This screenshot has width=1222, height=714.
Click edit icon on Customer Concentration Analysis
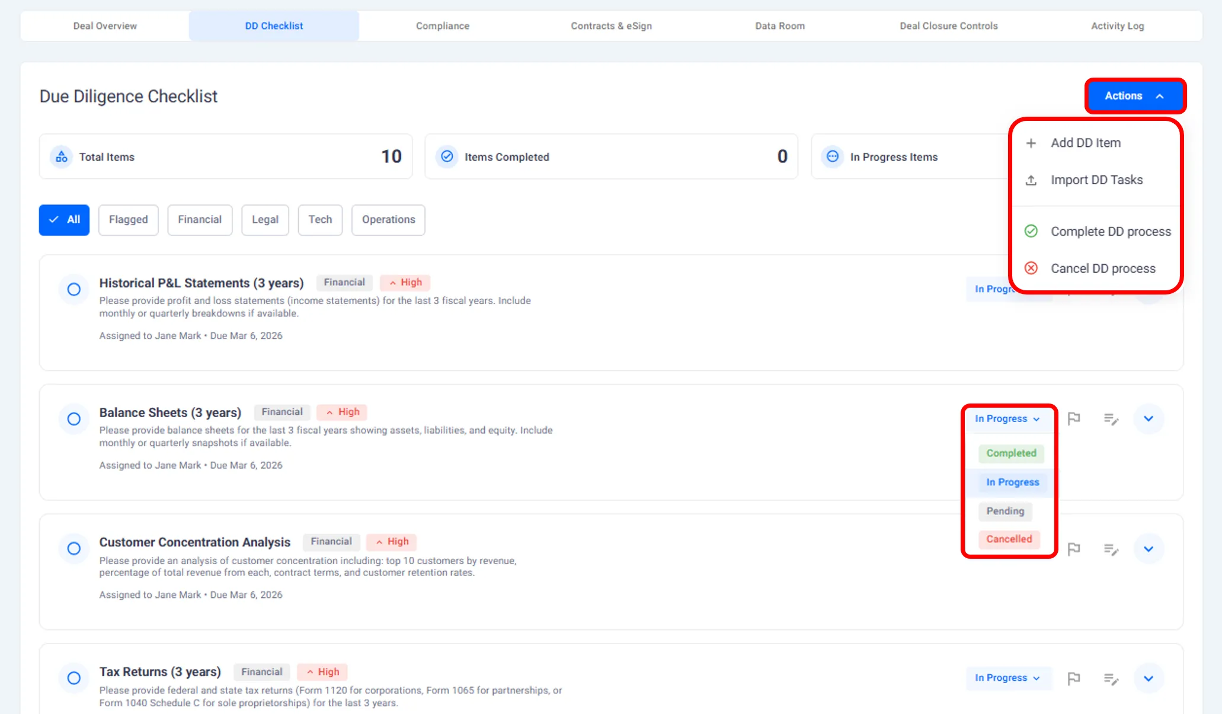pyautogui.click(x=1111, y=549)
